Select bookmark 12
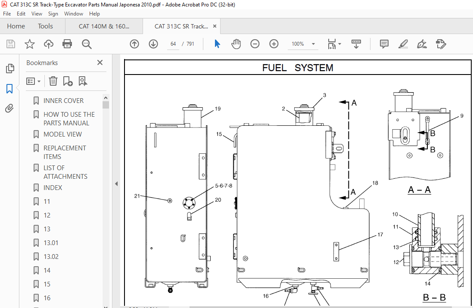 pos(47,215)
